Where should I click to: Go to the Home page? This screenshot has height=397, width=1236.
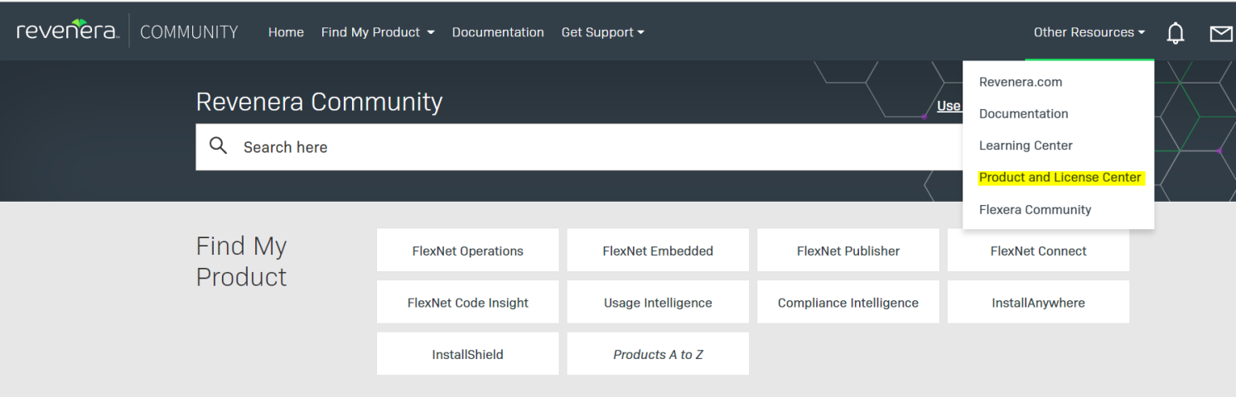[x=286, y=32]
